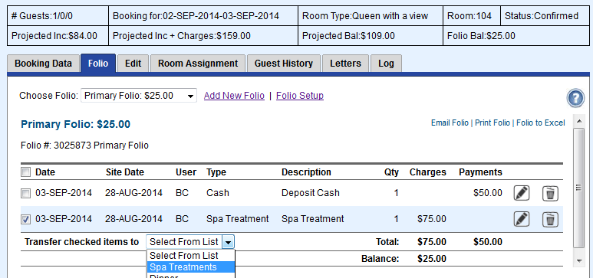This screenshot has width=593, height=278.
Task: Choose Spa Treatments from the transfer list
Action: [190, 267]
